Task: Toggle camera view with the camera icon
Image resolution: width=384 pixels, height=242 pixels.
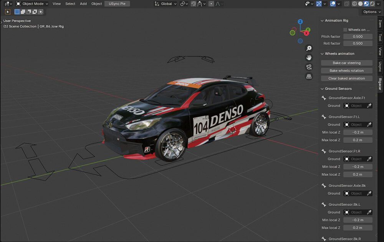Action: (x=309, y=67)
